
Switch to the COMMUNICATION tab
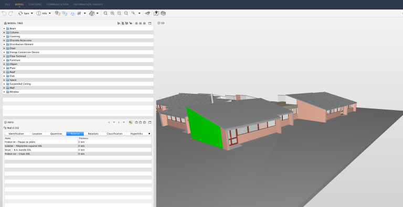pos(58,4)
